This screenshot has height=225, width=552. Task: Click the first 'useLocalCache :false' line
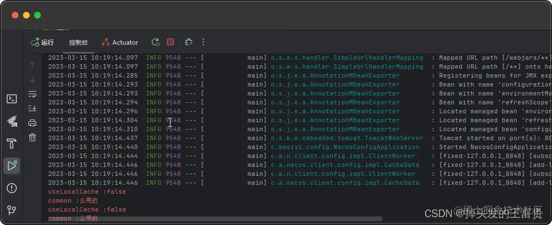coord(87,192)
